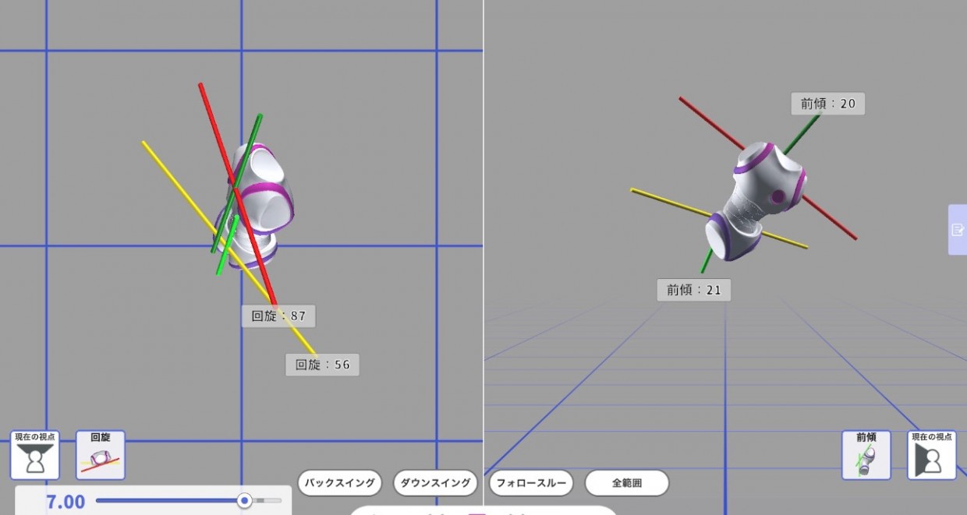Click the 回旋:56 label
Viewport: 967px width, 515px height.
pyautogui.click(x=322, y=365)
